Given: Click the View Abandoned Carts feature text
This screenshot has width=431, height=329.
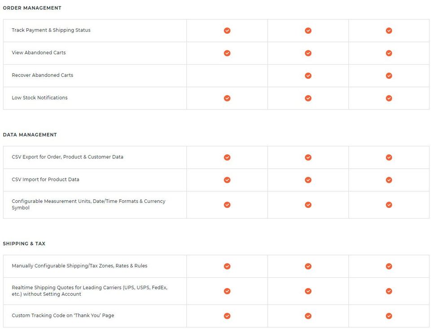Looking at the screenshot, I should 39,53.
